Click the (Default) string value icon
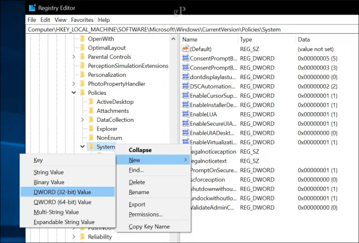This screenshot has width=359, height=243. click(185, 49)
